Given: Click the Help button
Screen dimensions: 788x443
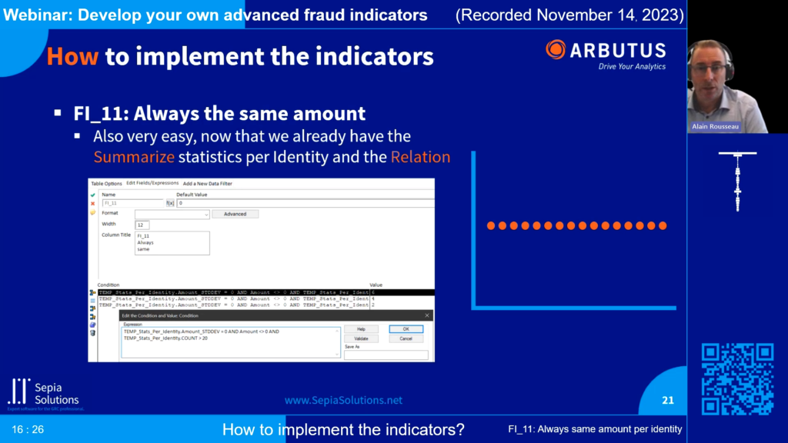Looking at the screenshot, I should click(x=362, y=329).
